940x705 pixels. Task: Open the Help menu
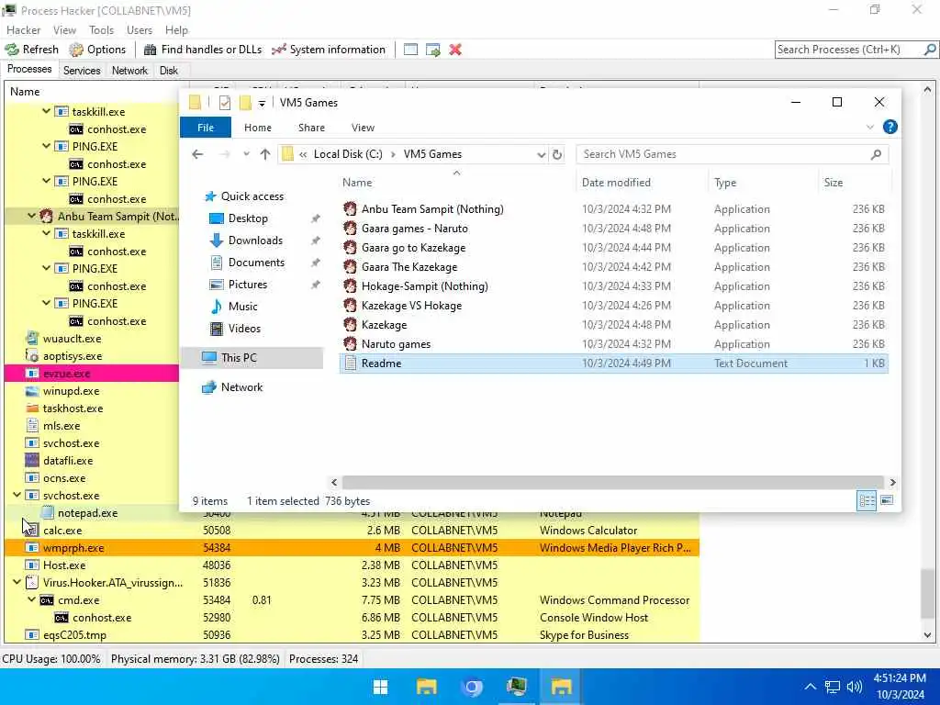point(176,30)
